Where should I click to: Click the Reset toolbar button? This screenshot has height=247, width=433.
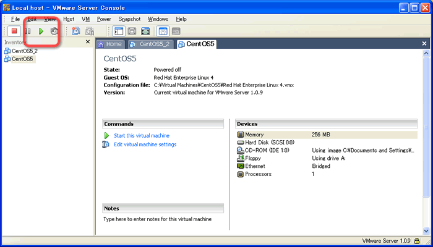pos(54,31)
